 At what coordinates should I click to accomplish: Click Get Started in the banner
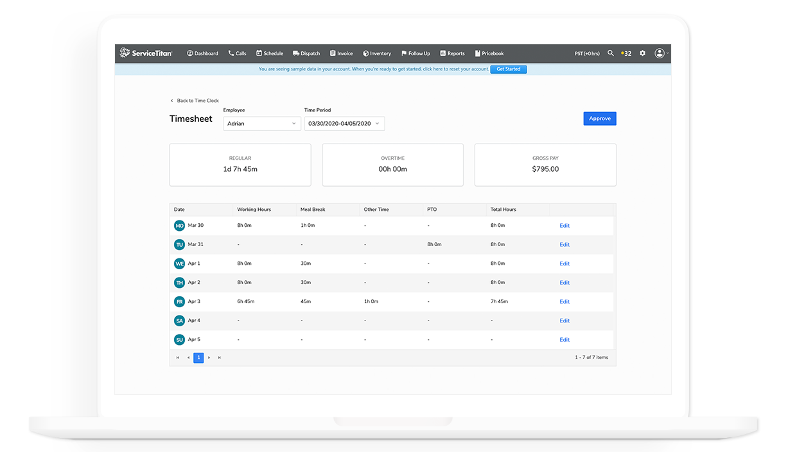pos(508,69)
